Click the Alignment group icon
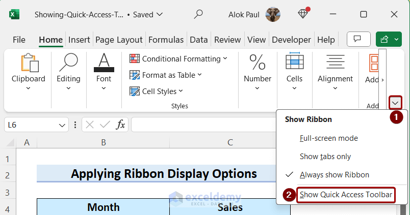This screenshot has height=215, width=410. [x=335, y=63]
